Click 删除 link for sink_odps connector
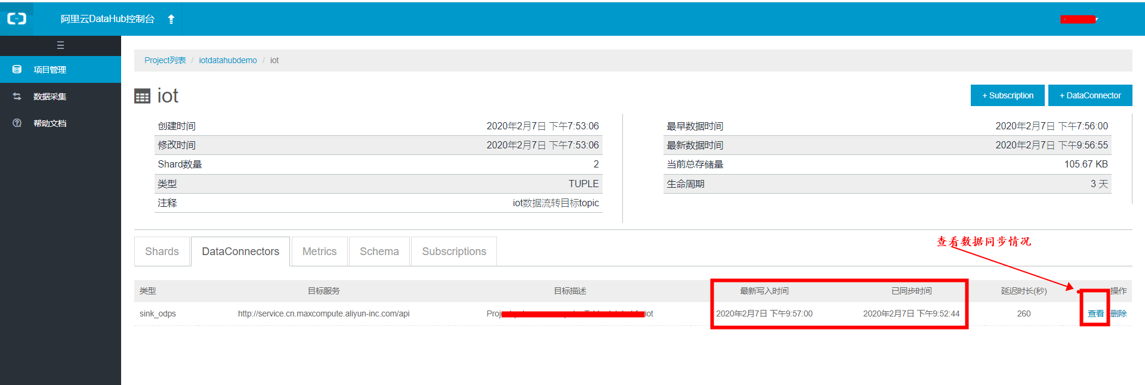The width and height of the screenshot is (1145, 385). point(1119,313)
